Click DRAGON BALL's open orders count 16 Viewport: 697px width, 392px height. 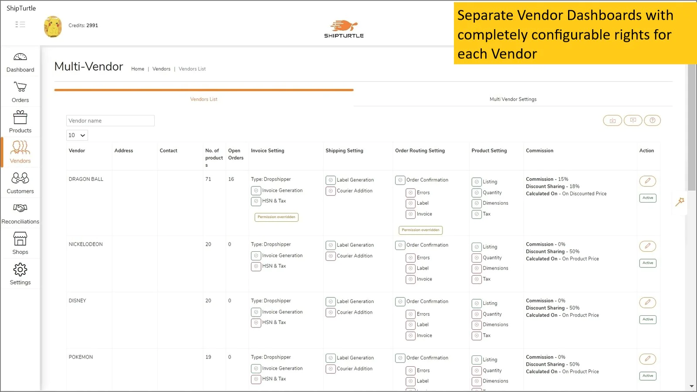(231, 179)
